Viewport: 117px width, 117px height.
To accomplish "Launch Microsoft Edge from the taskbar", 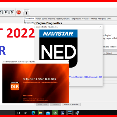I will [x=33, y=113].
